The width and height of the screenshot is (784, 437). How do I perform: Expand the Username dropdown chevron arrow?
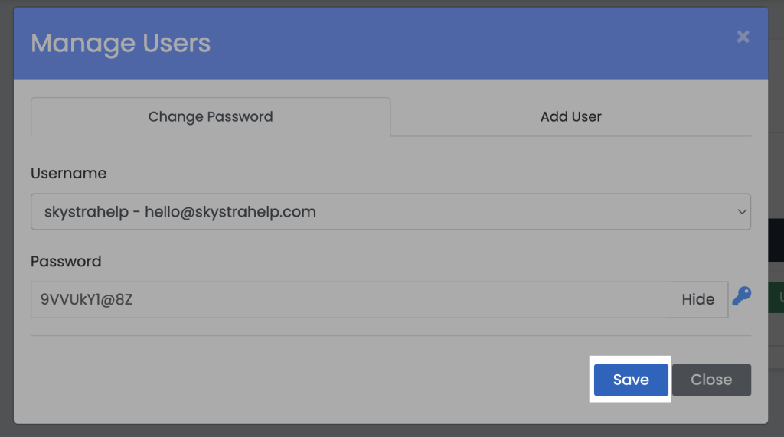[741, 212]
